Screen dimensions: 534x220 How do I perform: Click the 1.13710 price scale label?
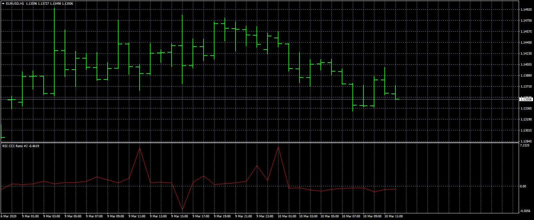[526, 87]
